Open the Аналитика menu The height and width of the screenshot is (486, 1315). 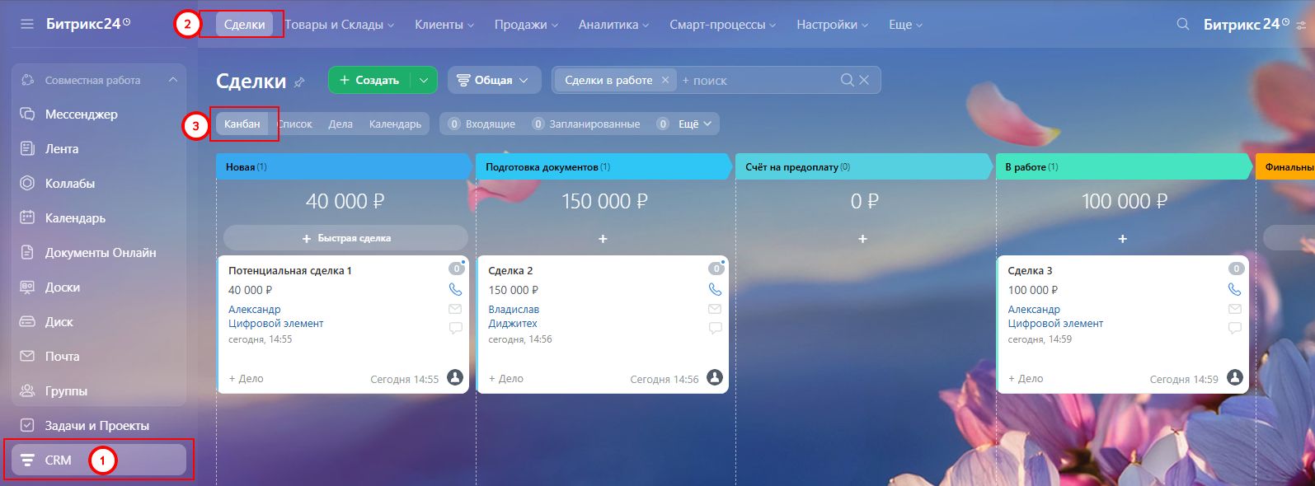click(x=613, y=25)
